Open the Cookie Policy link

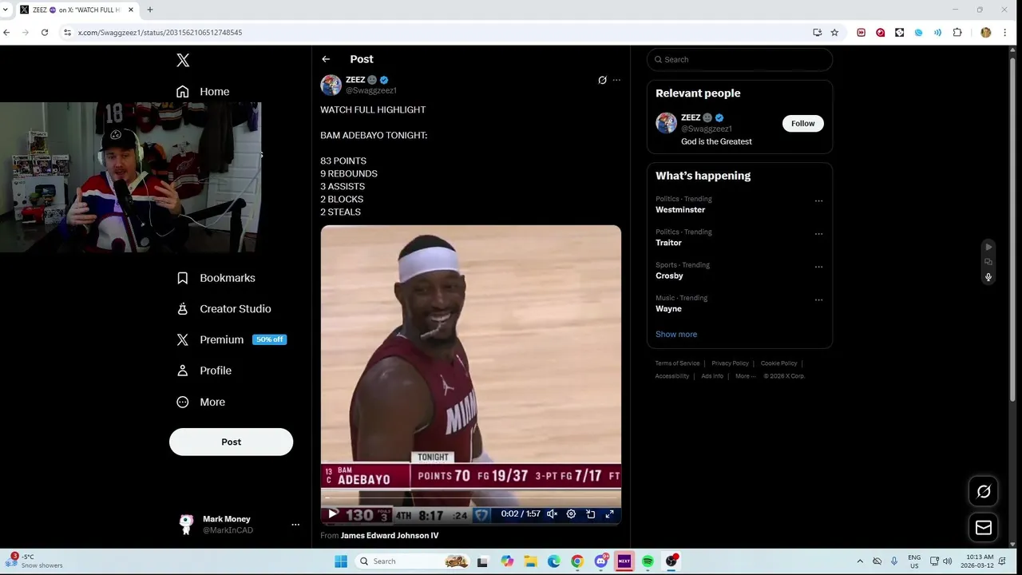(778, 363)
